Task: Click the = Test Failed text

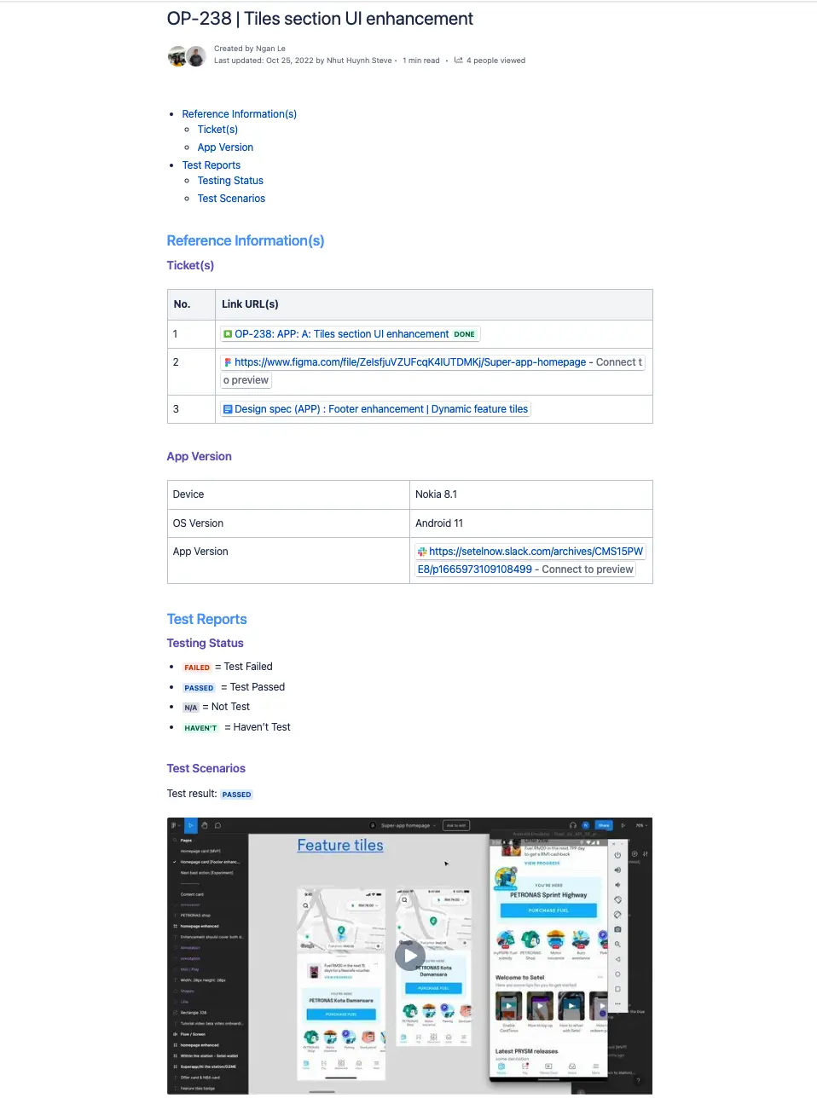Action: click(244, 667)
